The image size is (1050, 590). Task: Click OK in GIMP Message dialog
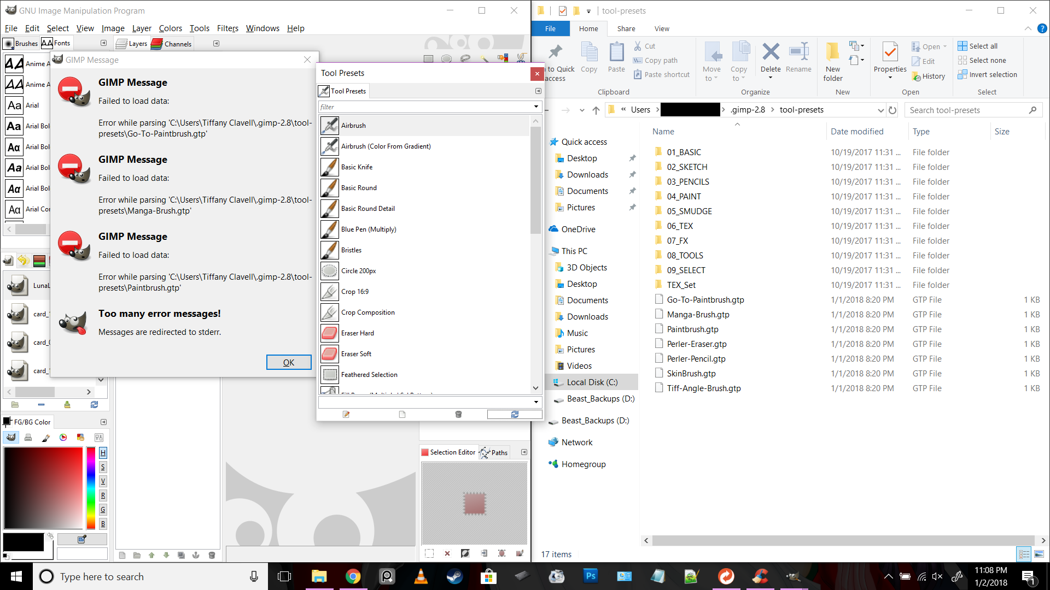point(289,362)
